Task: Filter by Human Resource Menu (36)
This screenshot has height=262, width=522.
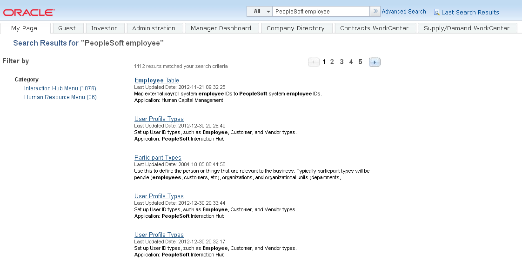Action: [x=60, y=97]
